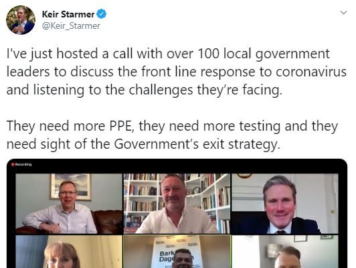Open Keir Starmer's profile avatar
Image resolution: width=356 pixels, height=268 pixels.
point(21,20)
